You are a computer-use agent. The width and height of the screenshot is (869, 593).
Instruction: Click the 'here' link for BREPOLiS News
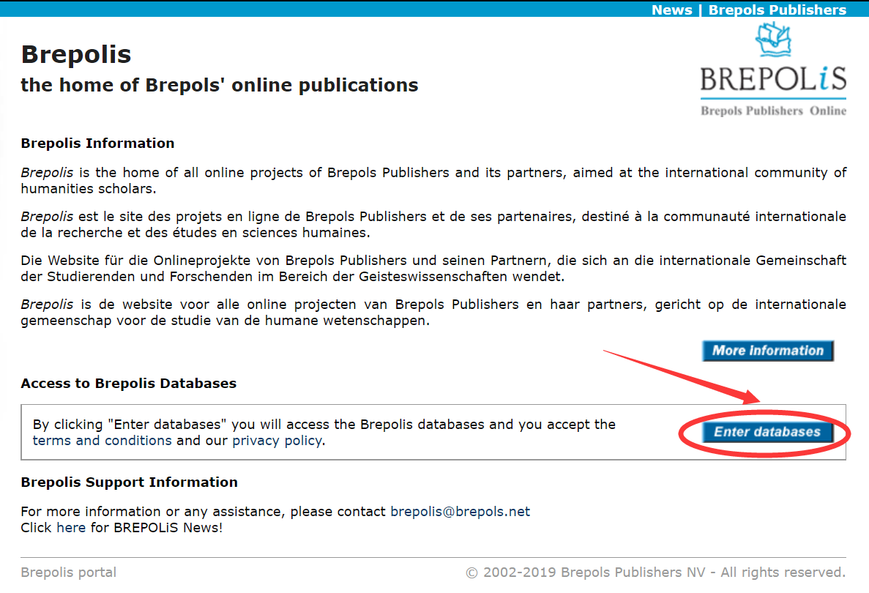pos(71,528)
